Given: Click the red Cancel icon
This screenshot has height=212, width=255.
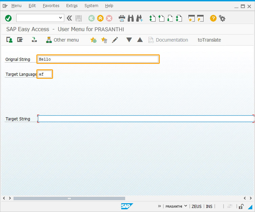Looking at the screenshot, I should [109, 18].
